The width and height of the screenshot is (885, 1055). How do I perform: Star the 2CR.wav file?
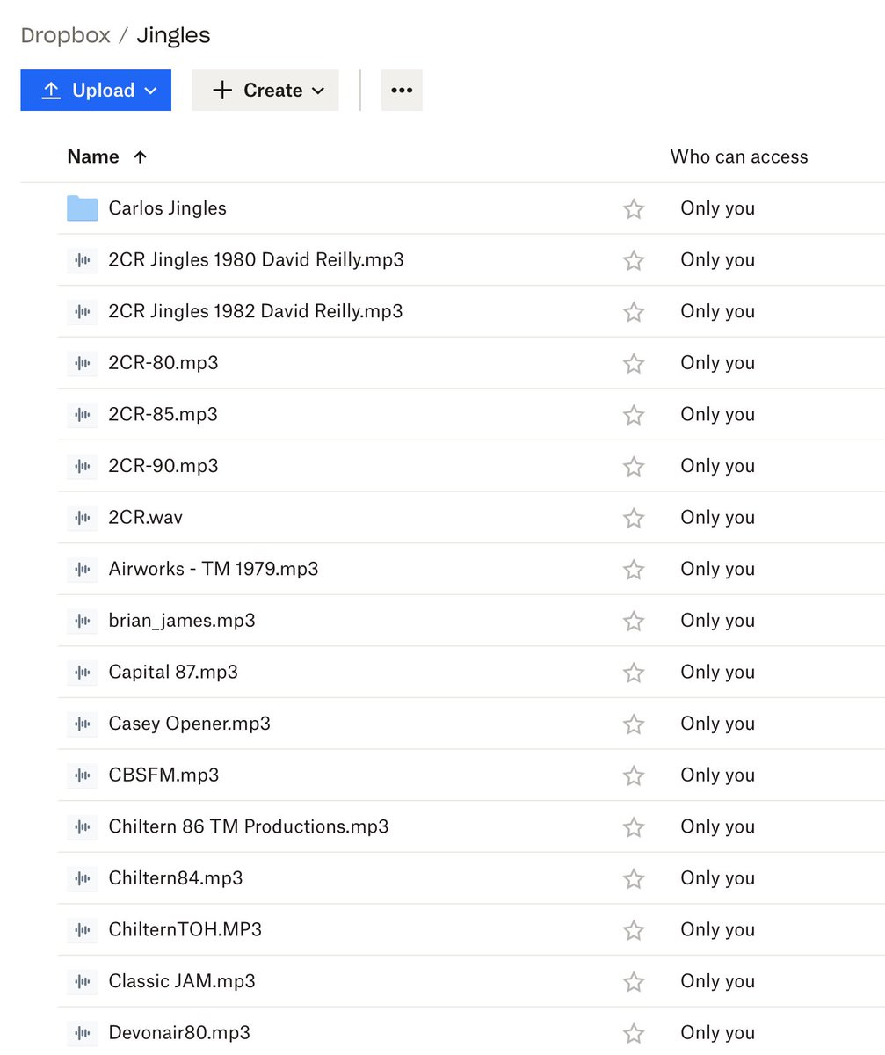coord(634,518)
